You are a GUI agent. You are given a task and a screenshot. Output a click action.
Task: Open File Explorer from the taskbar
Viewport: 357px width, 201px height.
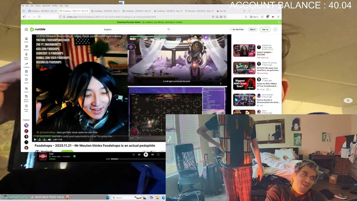pyautogui.click(x=158, y=198)
